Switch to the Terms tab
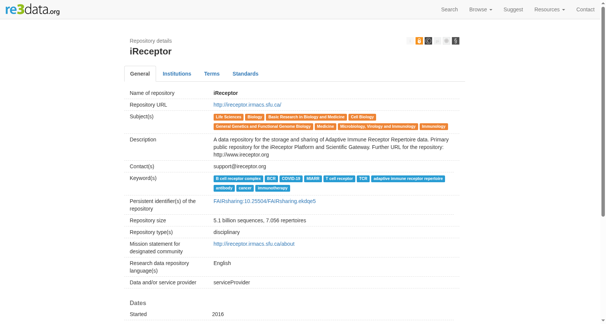Screen dimensions: 606x324 (212, 74)
